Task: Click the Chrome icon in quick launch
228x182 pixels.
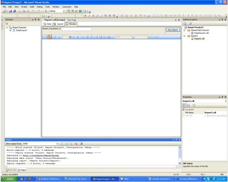Action: coord(21,179)
